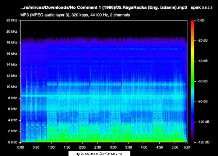Screen dimensions: 218x156
Task: Click the 0 kHz frequency axis label
Action: click(x=13, y=142)
